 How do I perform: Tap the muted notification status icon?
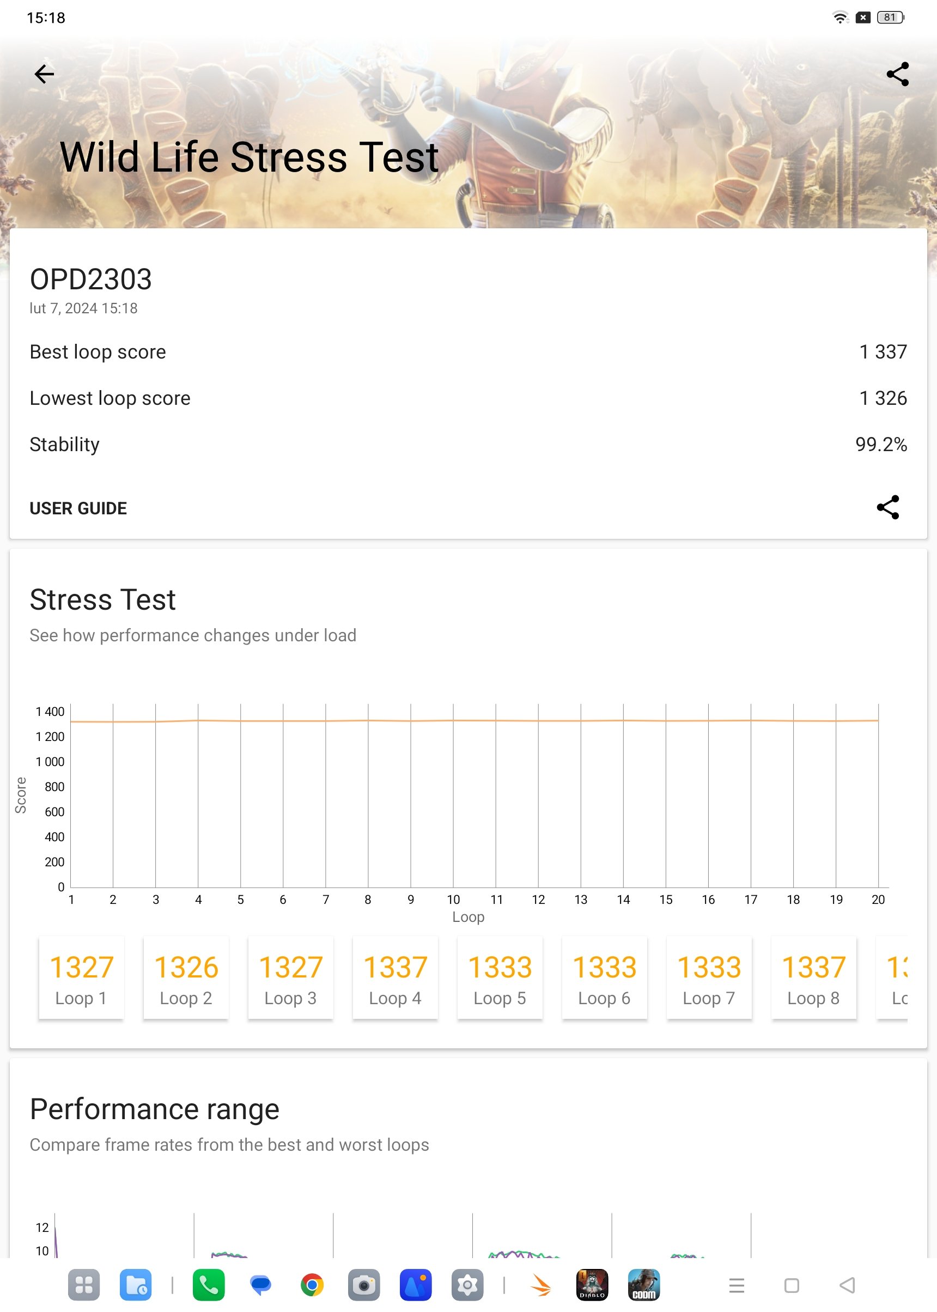click(x=862, y=17)
